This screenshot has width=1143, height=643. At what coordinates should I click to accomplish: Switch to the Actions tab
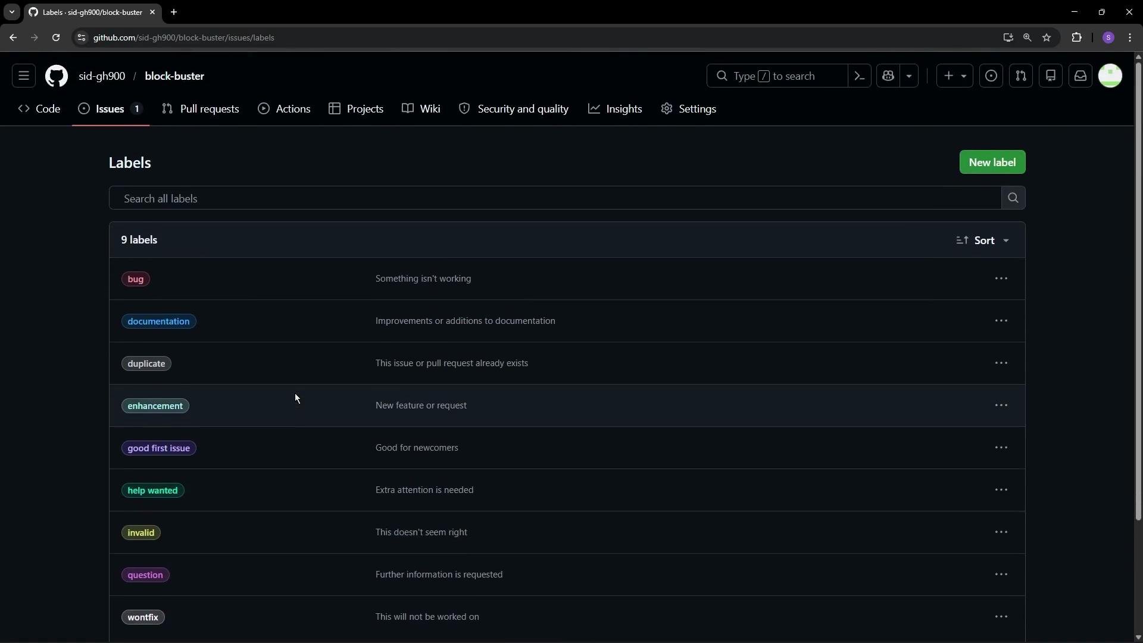285,109
